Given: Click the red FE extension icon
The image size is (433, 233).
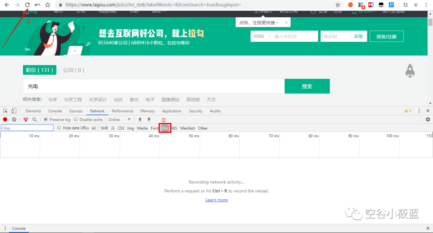Looking at the screenshot, I should point(371,5).
